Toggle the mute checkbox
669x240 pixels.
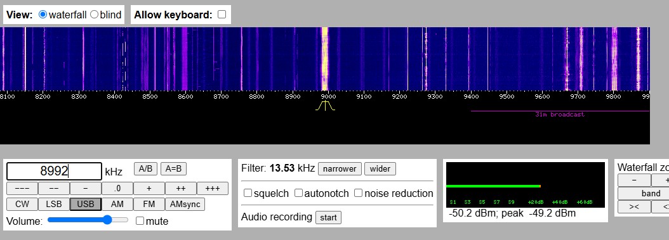coord(140,221)
